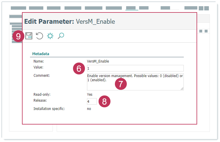Click the 'Comment:' field label
Viewport: 220px width, 142px height.
pos(42,76)
